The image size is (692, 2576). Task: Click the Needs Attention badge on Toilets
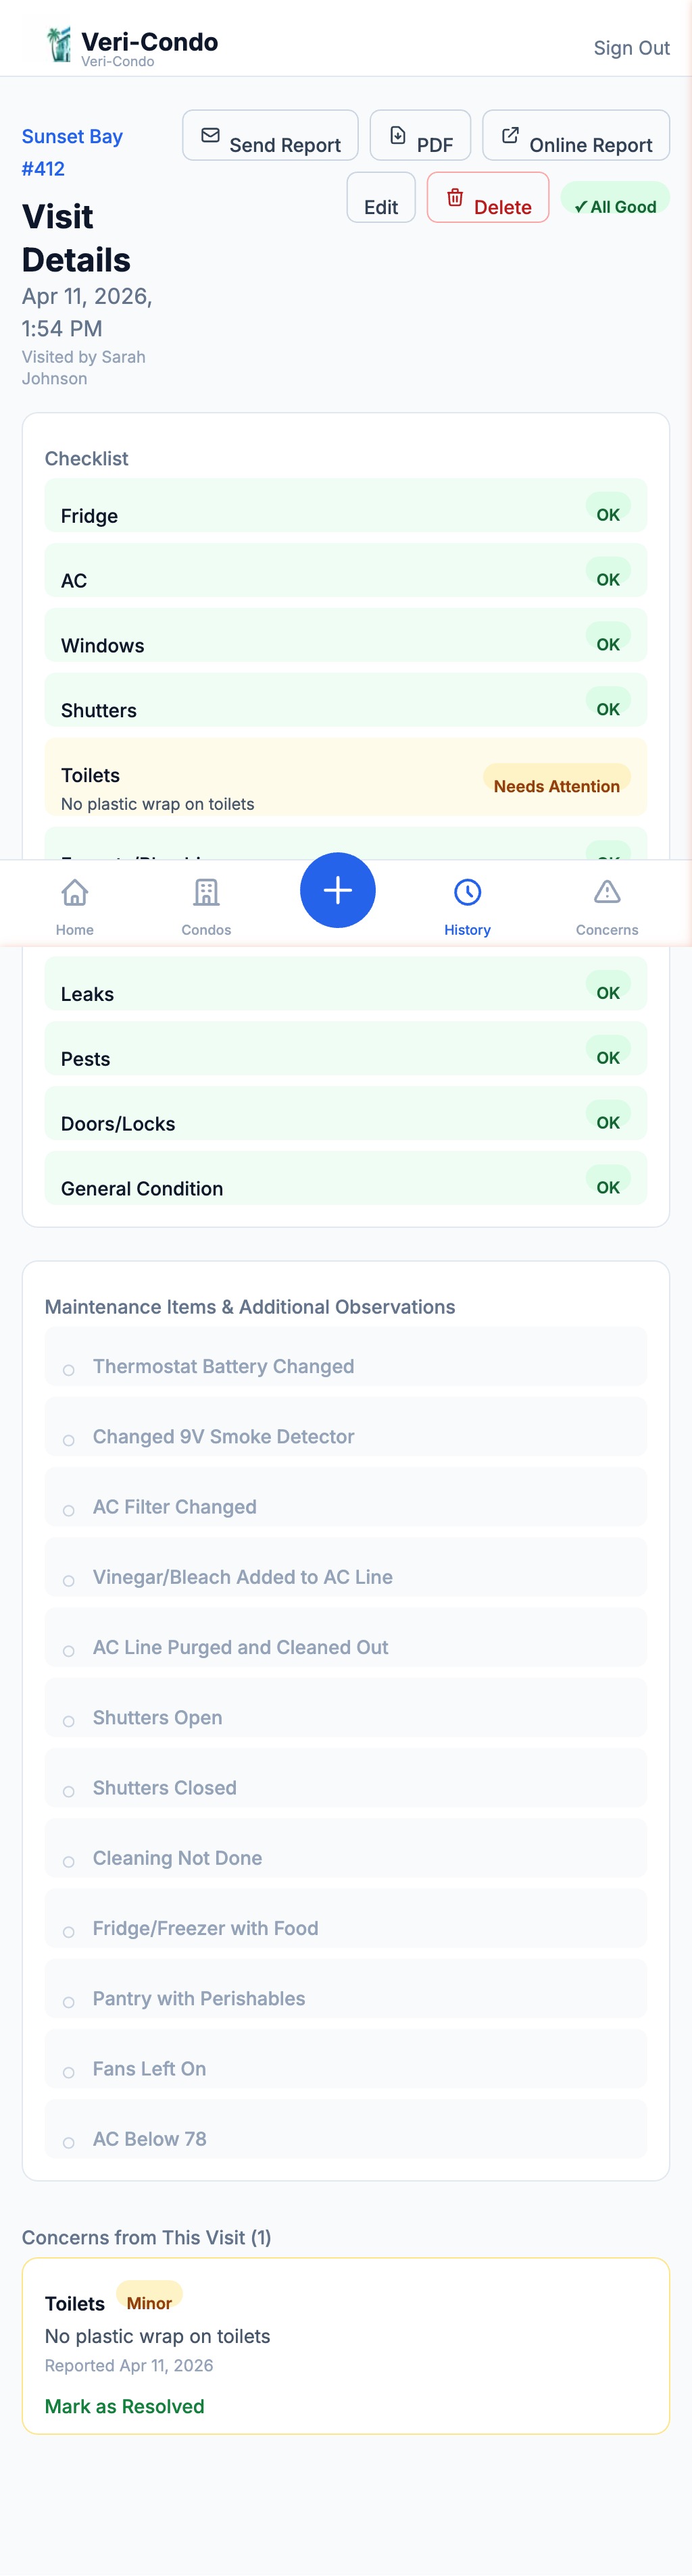click(556, 786)
